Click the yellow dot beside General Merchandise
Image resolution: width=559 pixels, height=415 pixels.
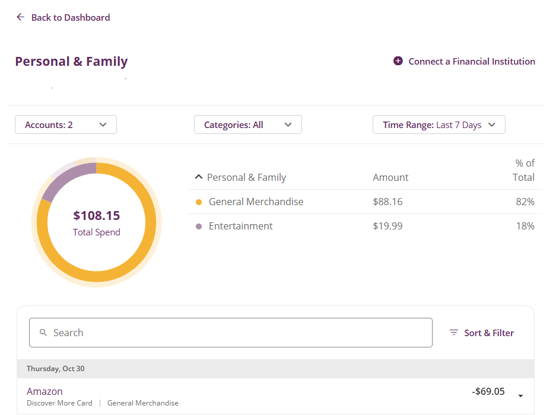coord(199,202)
